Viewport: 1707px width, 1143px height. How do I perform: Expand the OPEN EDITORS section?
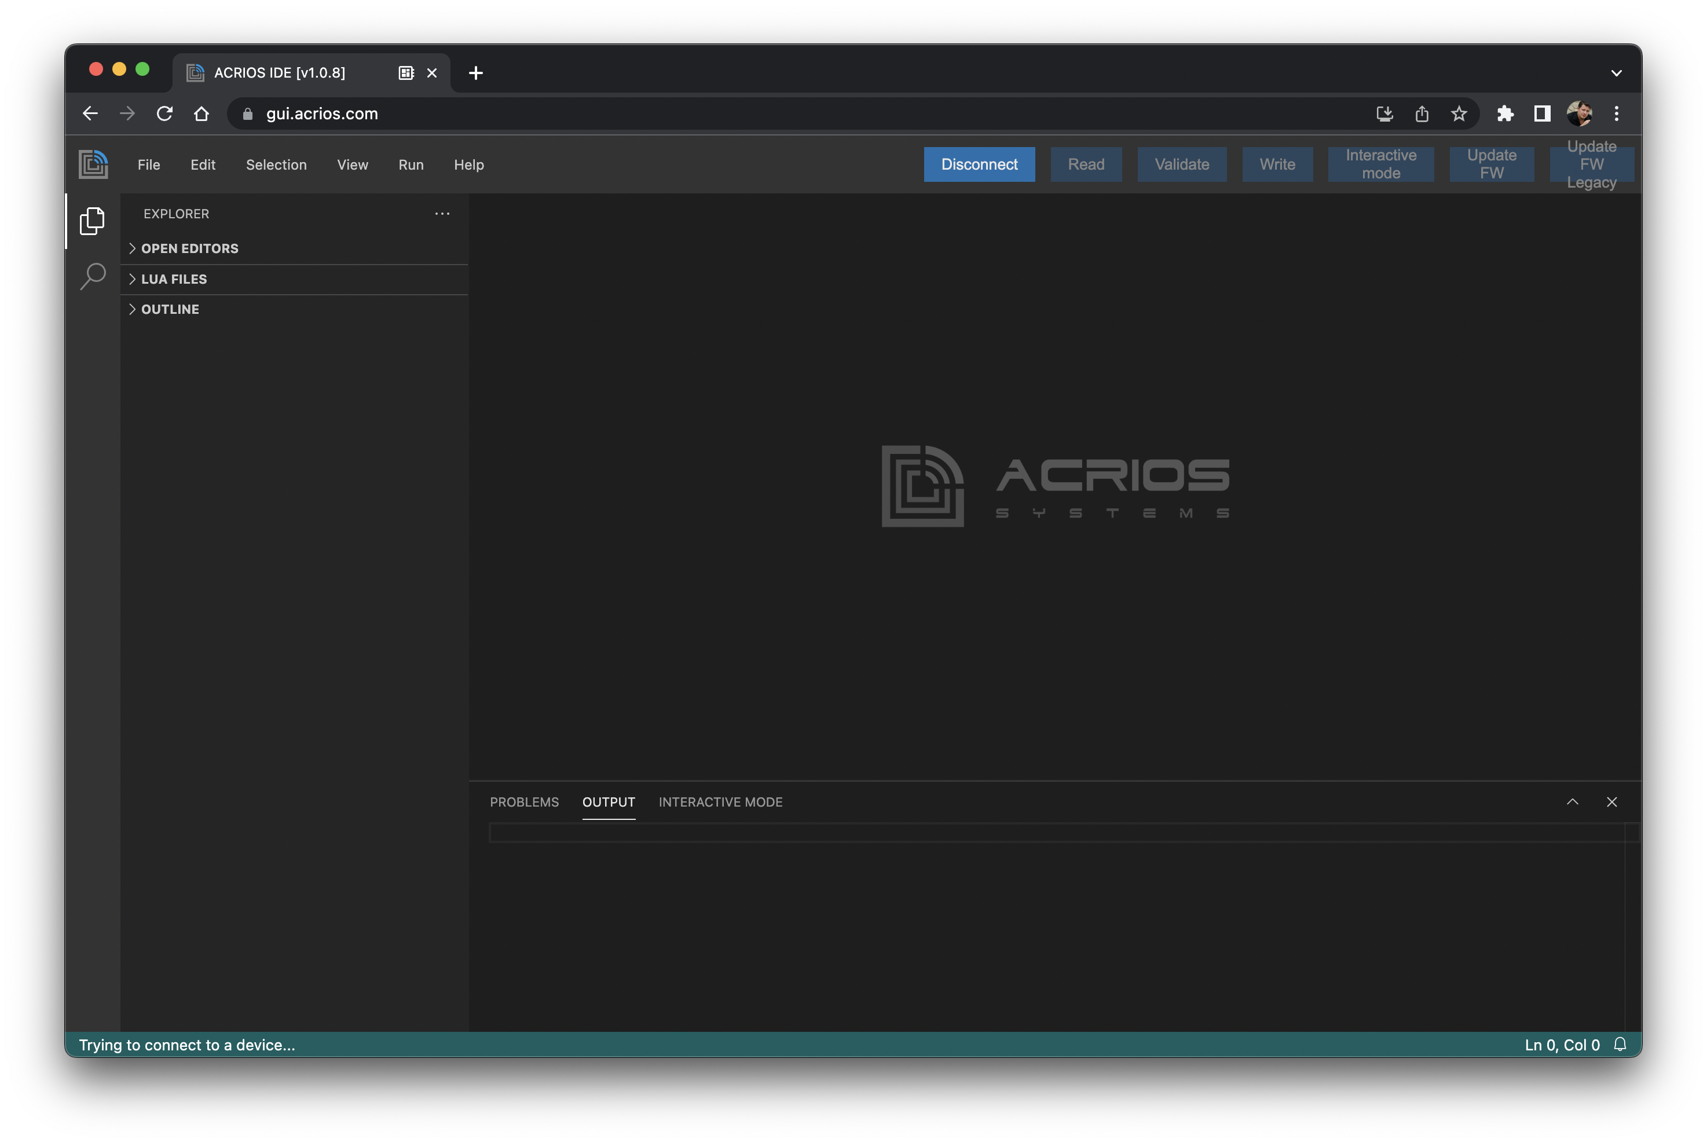click(x=295, y=248)
